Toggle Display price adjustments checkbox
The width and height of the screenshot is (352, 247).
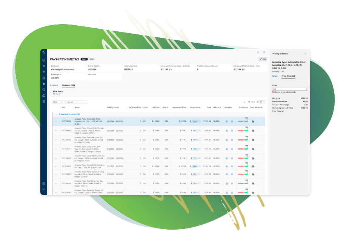coord(273,92)
